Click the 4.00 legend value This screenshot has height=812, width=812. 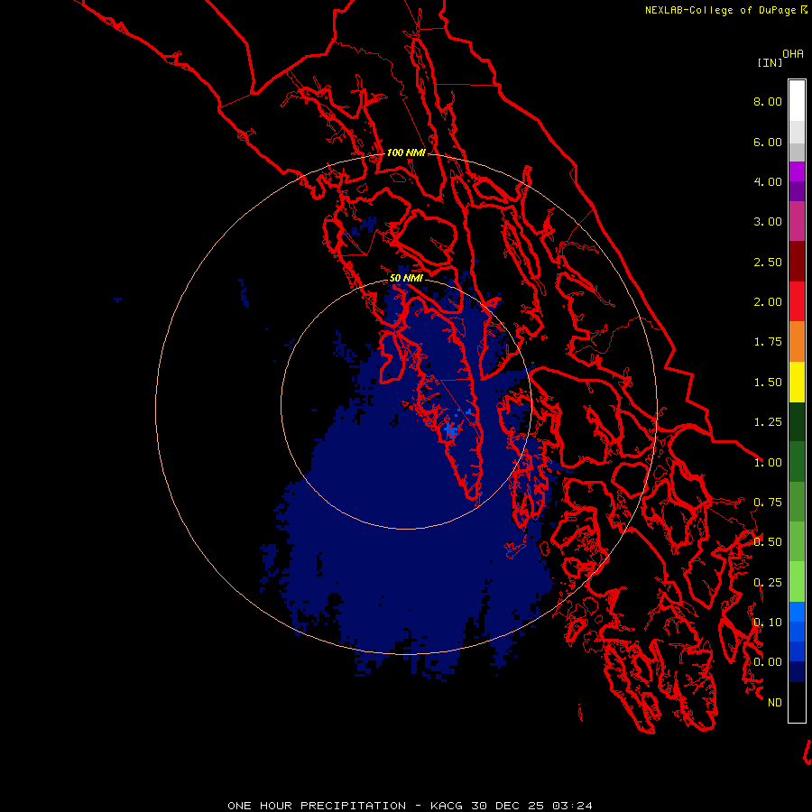768,181
